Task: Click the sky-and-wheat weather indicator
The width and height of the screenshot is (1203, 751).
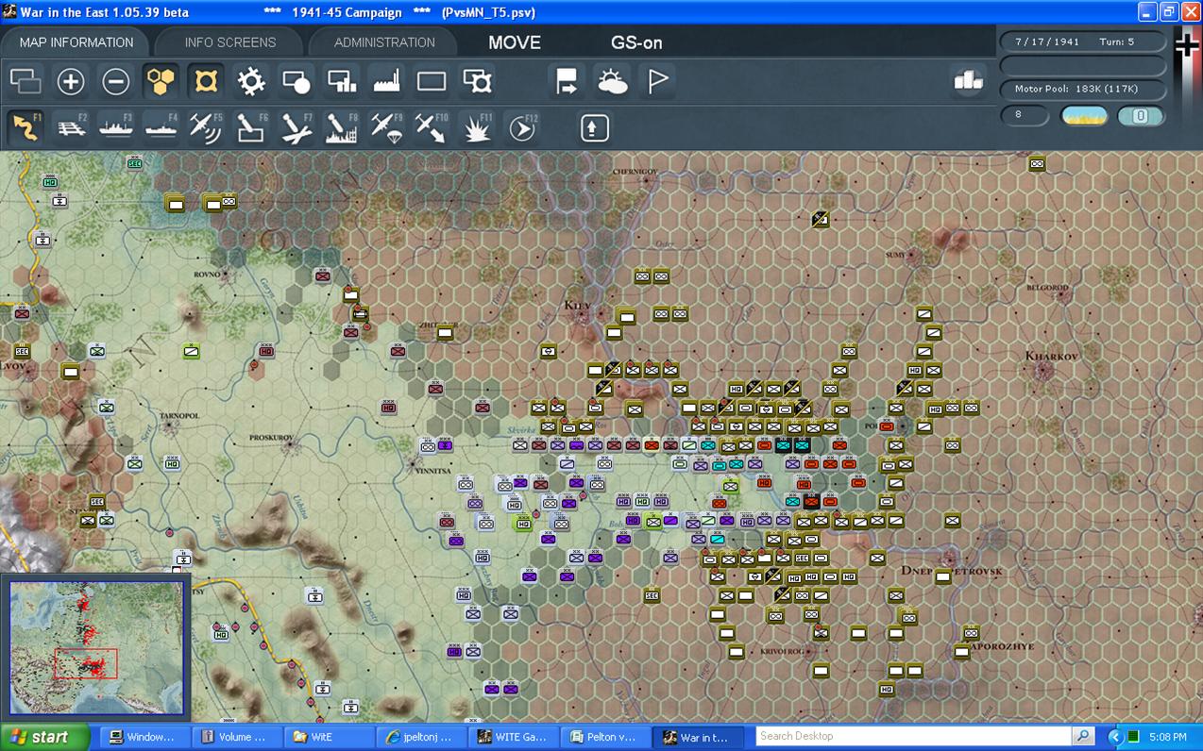Action: click(x=1084, y=116)
